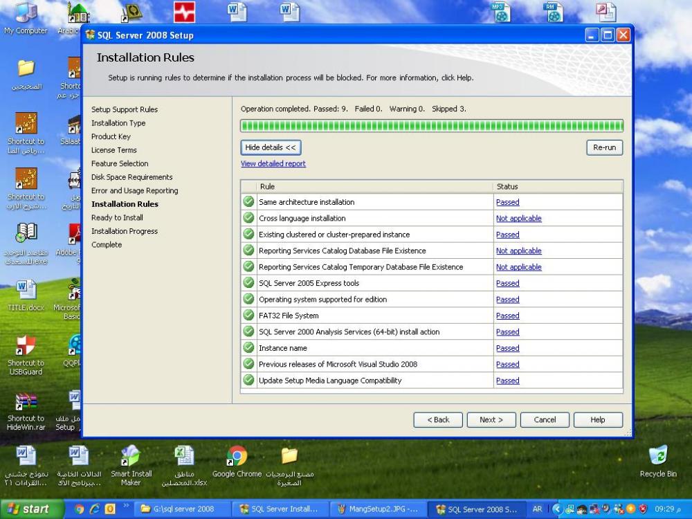Click the Status column header
The image size is (692, 519).
[x=558, y=187]
